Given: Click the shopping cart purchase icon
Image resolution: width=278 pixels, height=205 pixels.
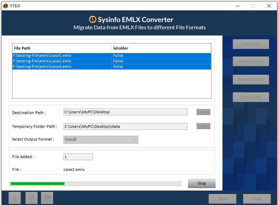Looking at the screenshot, I should coord(47,198).
